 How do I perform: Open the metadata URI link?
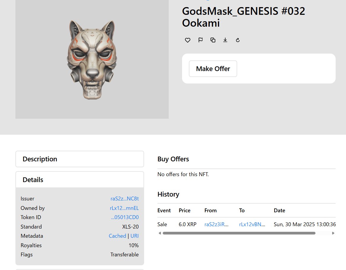tap(135, 236)
